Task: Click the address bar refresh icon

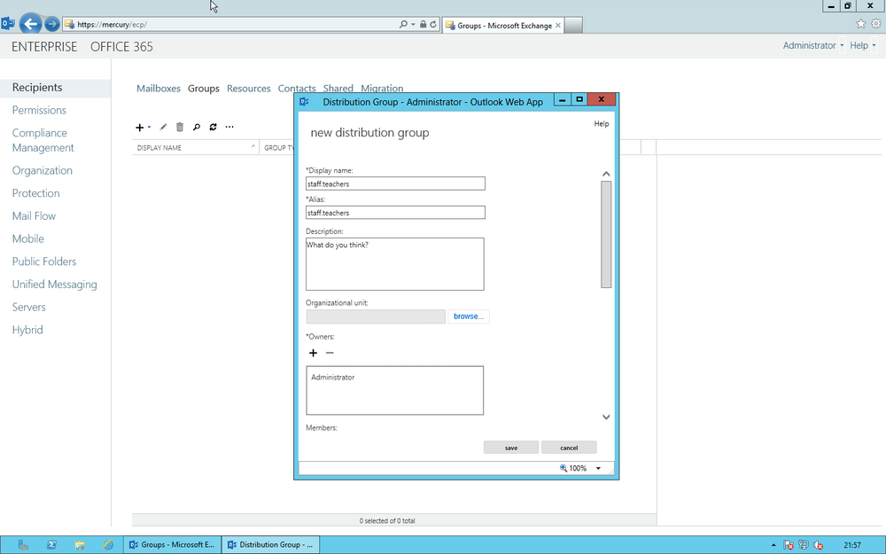Action: (x=433, y=24)
